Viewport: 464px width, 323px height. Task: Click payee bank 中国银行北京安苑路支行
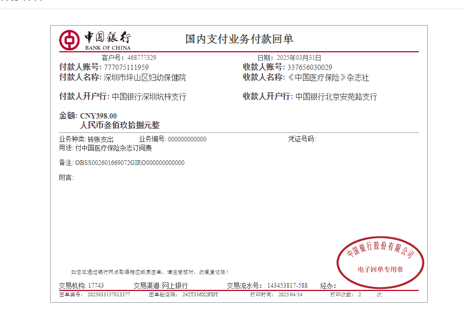[336, 97]
